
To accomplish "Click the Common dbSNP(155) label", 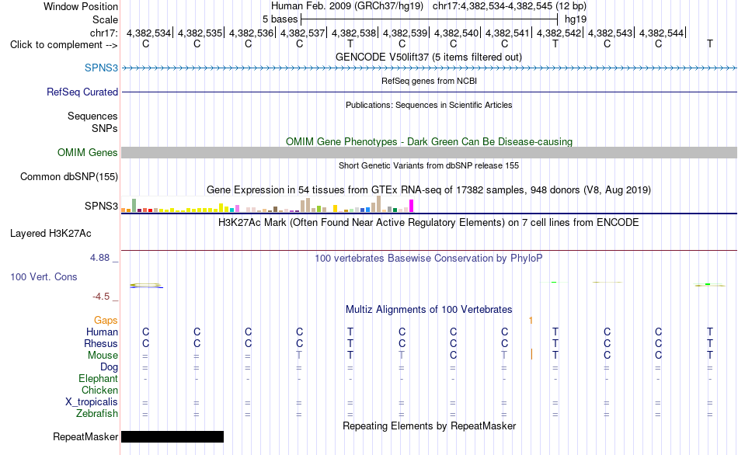I will [68, 177].
